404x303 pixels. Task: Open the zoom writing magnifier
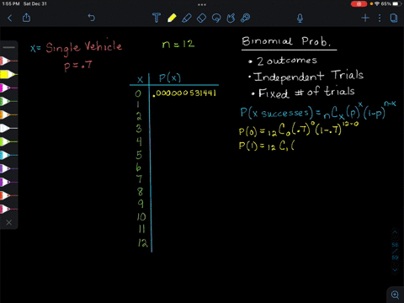[x=395, y=295]
